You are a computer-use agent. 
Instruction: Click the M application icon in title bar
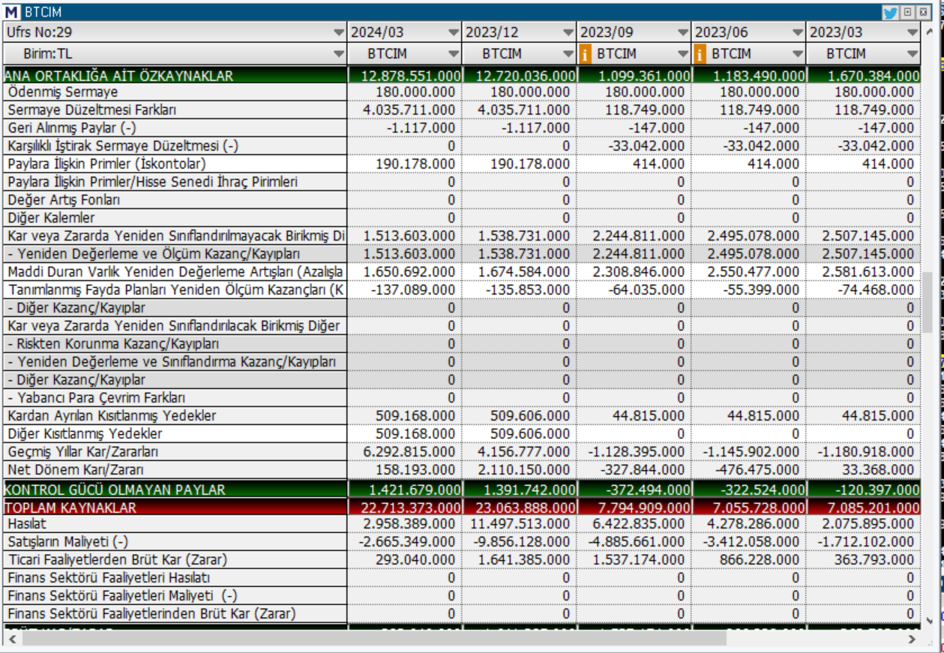[x=13, y=12]
